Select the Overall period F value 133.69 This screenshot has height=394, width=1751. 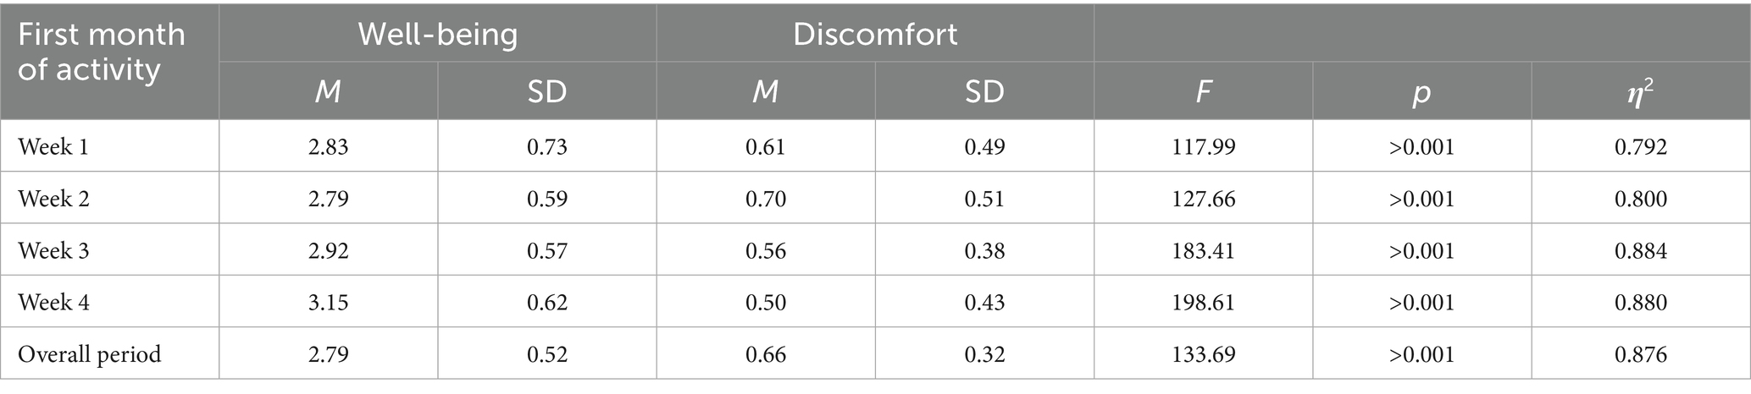(x=1203, y=353)
